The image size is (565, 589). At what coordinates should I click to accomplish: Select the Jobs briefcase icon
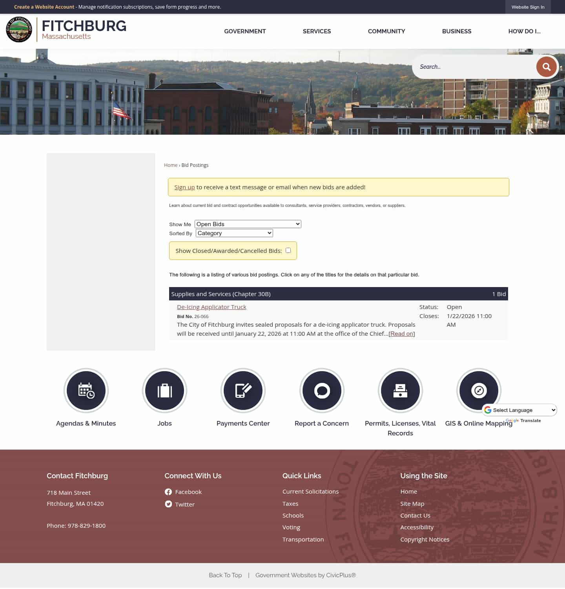pos(164,390)
